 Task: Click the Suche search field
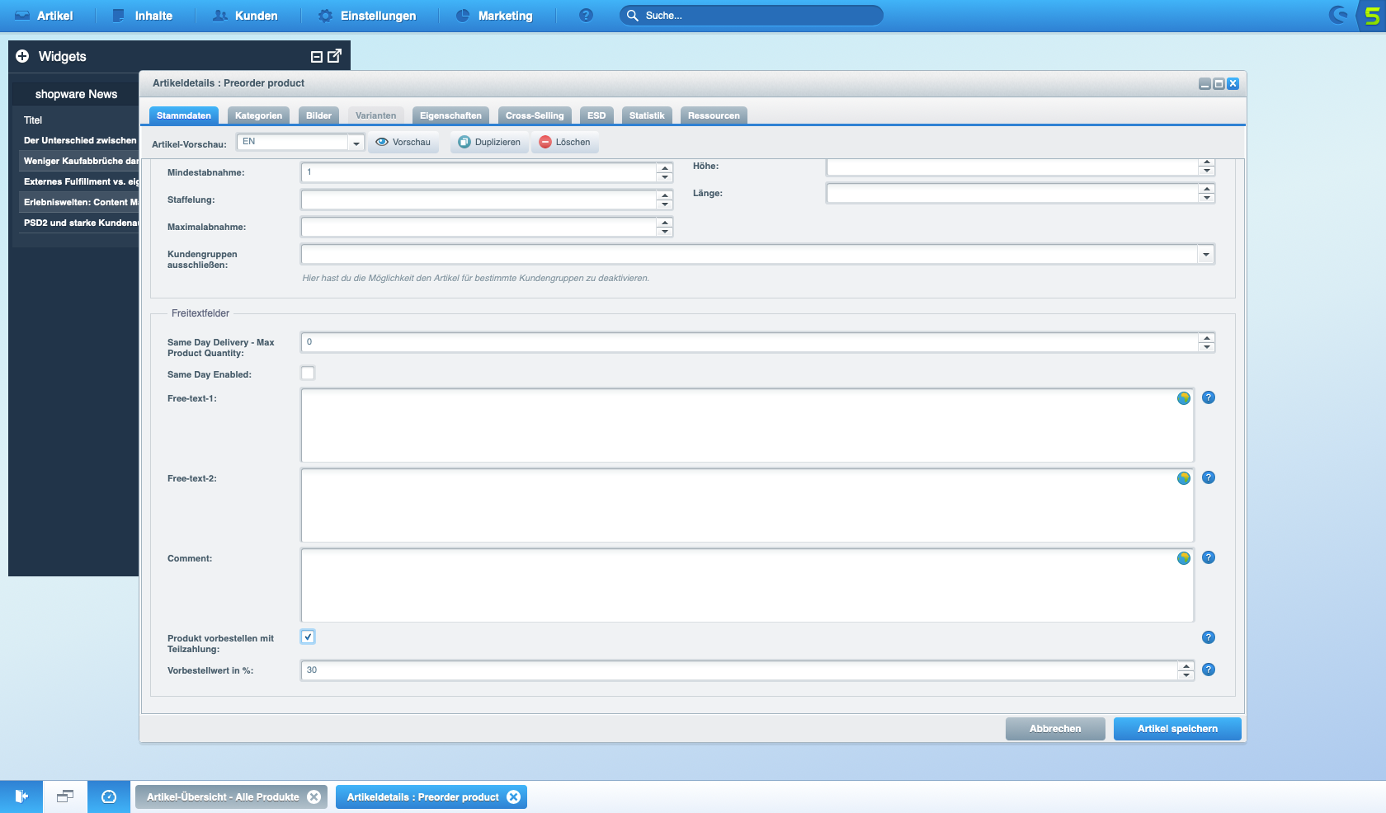click(751, 16)
